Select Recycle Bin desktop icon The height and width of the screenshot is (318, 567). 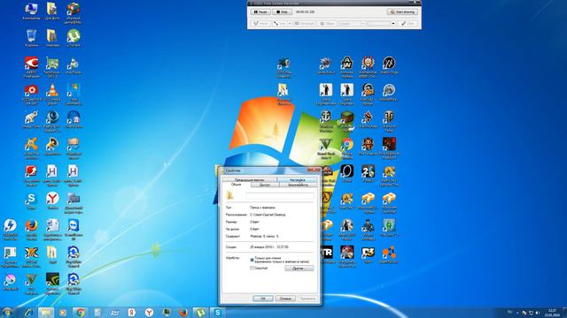tap(32, 38)
